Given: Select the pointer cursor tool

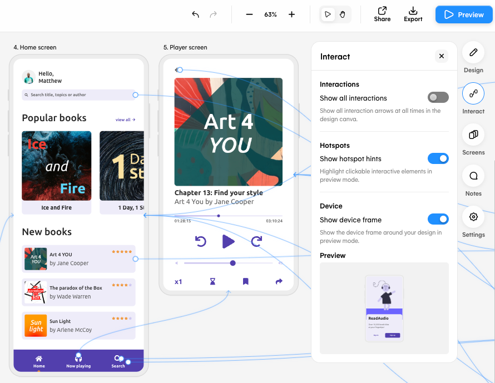Looking at the screenshot, I should 328,14.
